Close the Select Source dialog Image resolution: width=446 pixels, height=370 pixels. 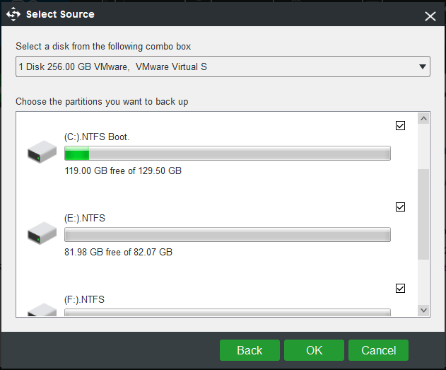click(430, 16)
